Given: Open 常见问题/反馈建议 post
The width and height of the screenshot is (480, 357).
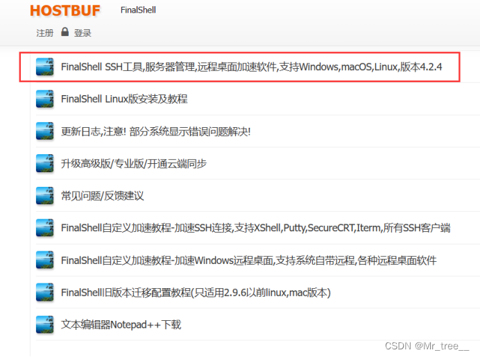Looking at the screenshot, I should (x=102, y=196).
